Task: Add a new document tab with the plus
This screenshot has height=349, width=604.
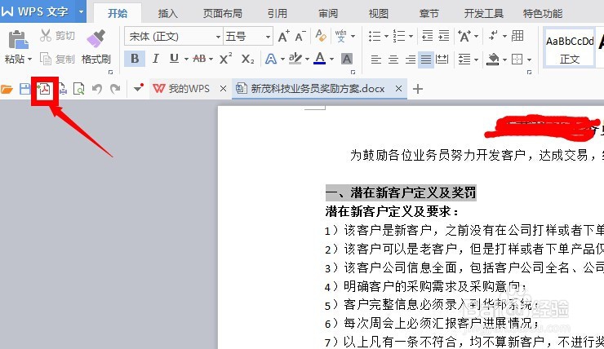Action: [x=418, y=89]
